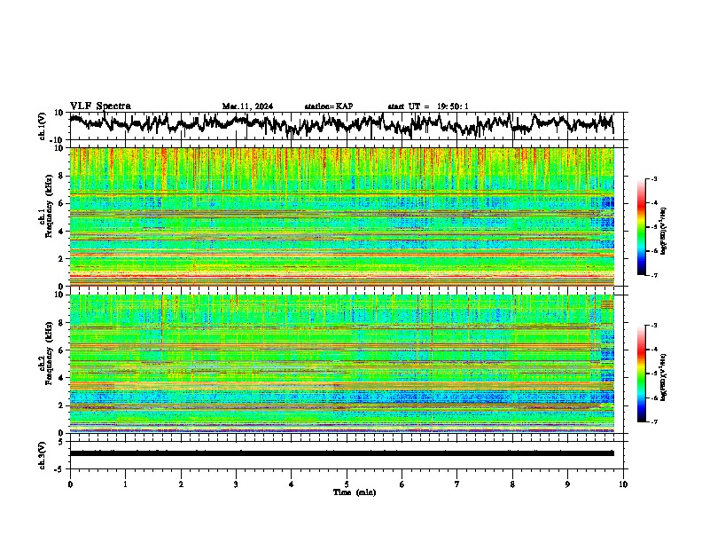The image size is (702, 543).
Task: Click the ch.1 colorbar log(PSD) unit label
Action: (663, 232)
